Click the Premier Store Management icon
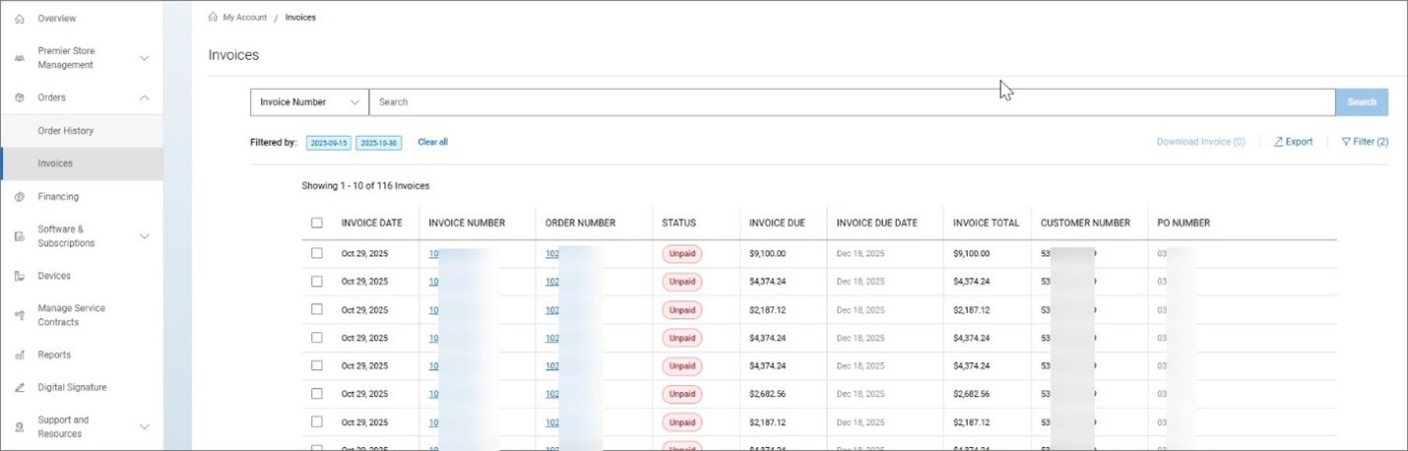This screenshot has height=451, width=1408. click(20, 58)
